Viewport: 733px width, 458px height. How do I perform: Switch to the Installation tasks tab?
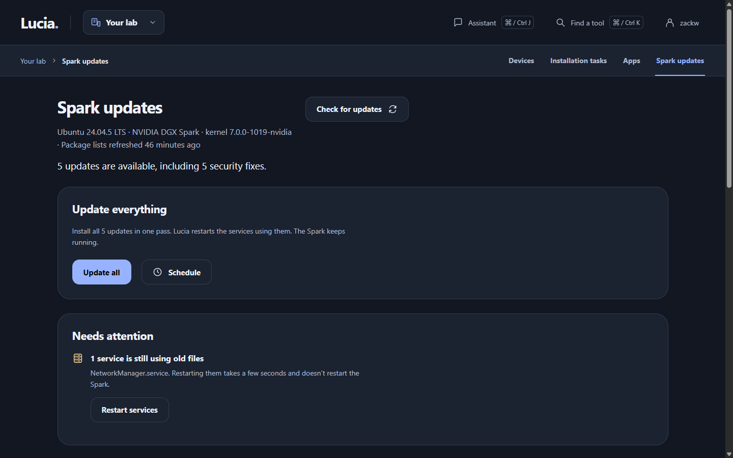pos(578,61)
